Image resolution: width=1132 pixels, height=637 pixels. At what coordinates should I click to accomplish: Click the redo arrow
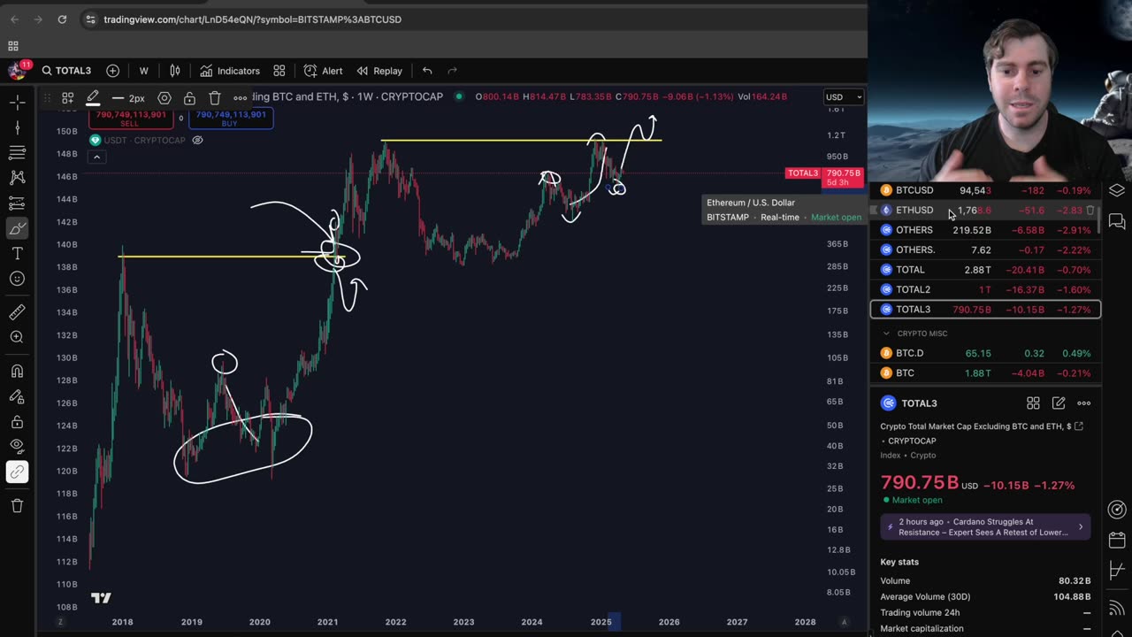[453, 71]
